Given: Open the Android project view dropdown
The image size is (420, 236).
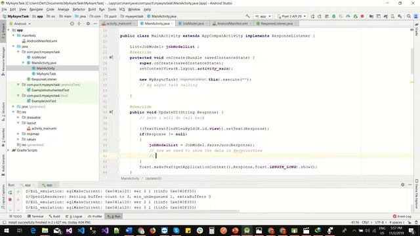Looking at the screenshot, I should [20, 24].
